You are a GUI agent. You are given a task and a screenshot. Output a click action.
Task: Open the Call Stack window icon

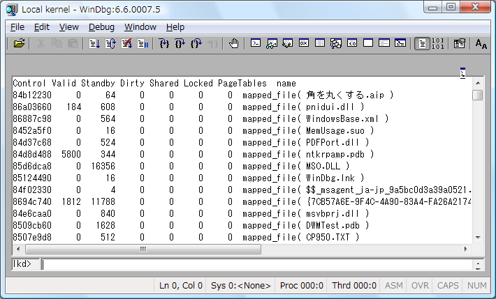(336, 43)
